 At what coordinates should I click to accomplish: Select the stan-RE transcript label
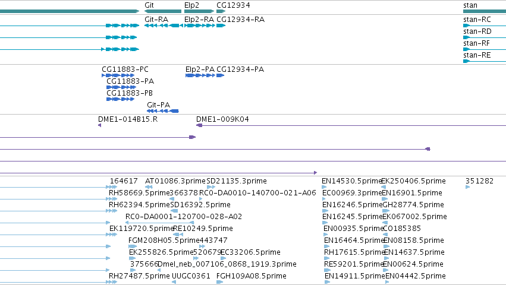477,55
